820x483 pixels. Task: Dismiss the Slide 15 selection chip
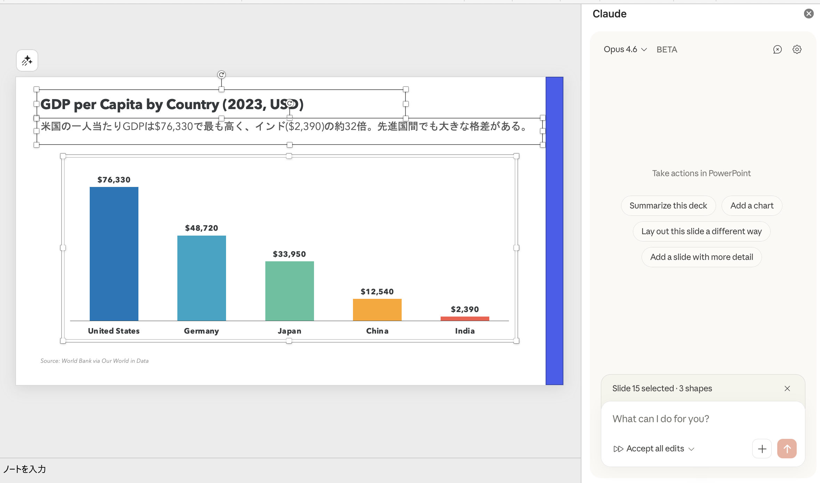click(787, 388)
